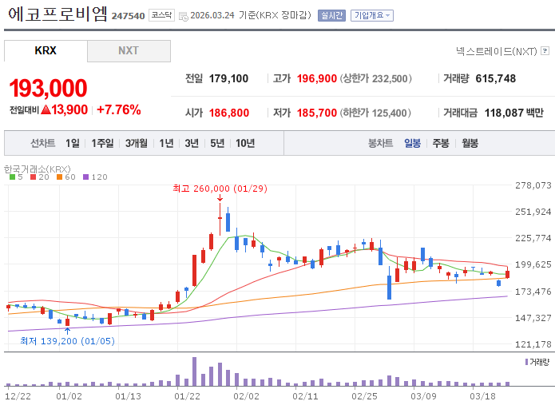This screenshot has width=555, height=409.
Task: Click the purple 거래량 volume legend
Action: 537,362
